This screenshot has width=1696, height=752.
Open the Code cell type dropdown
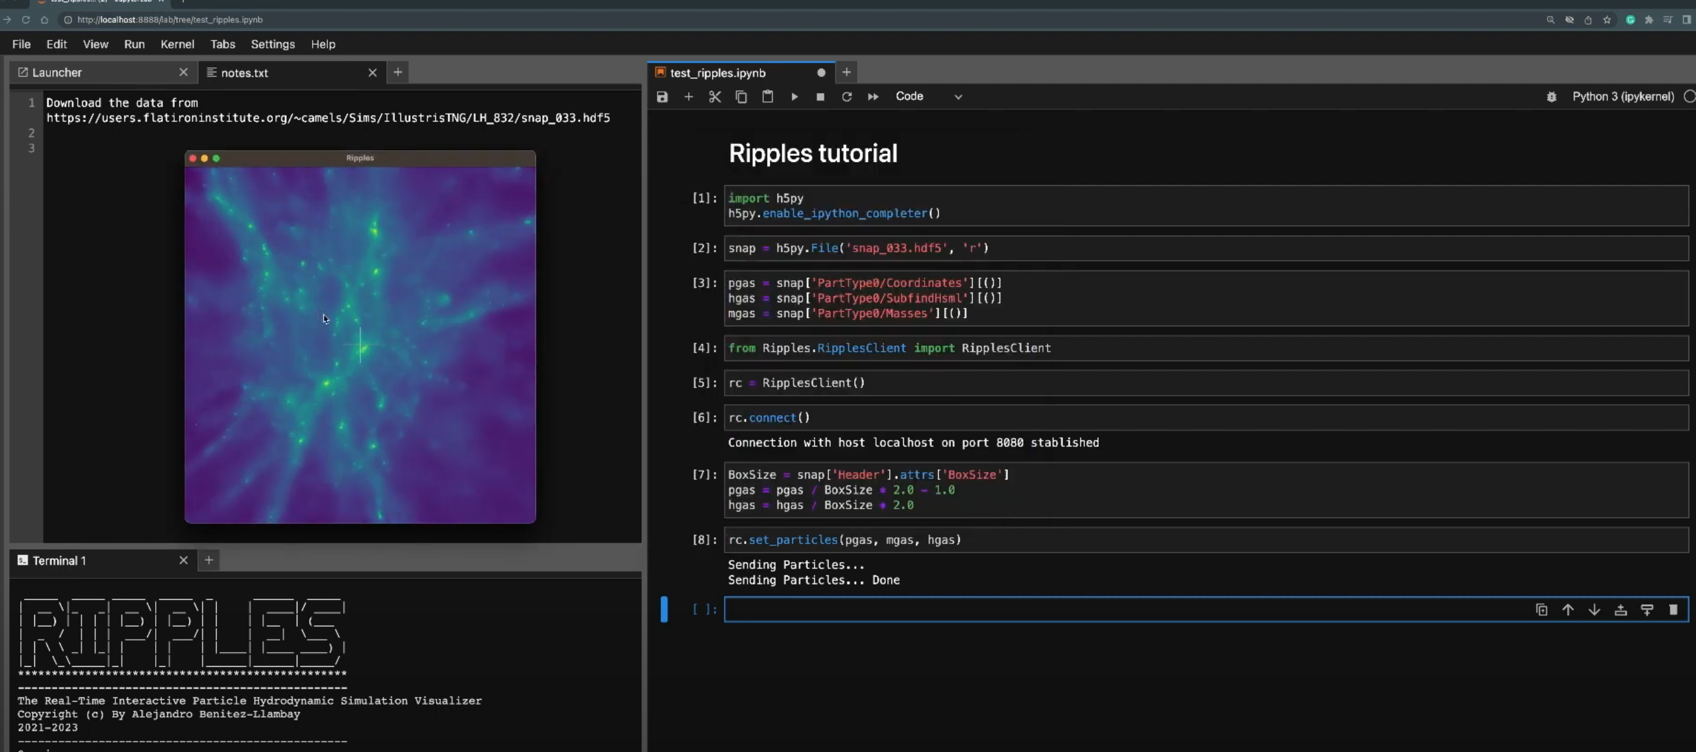(928, 97)
